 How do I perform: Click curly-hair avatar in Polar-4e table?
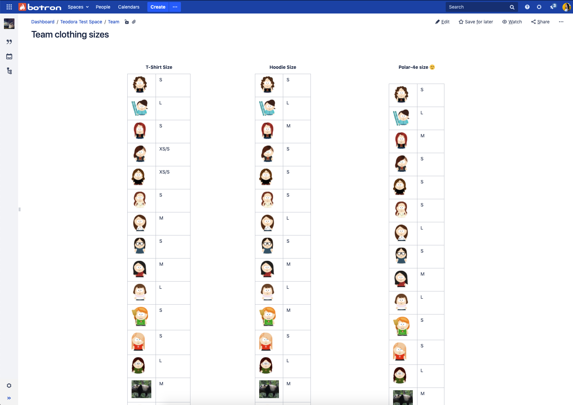[x=401, y=94]
